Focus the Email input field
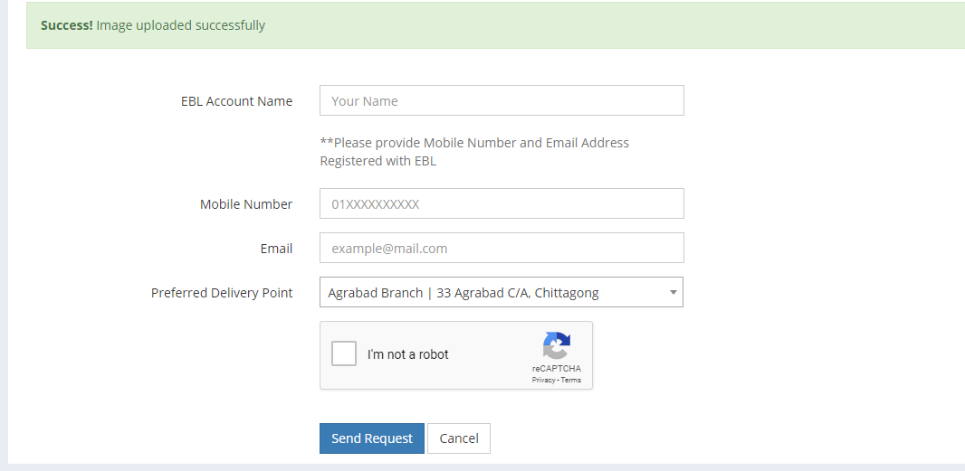This screenshot has height=471, width=965. coord(502,248)
